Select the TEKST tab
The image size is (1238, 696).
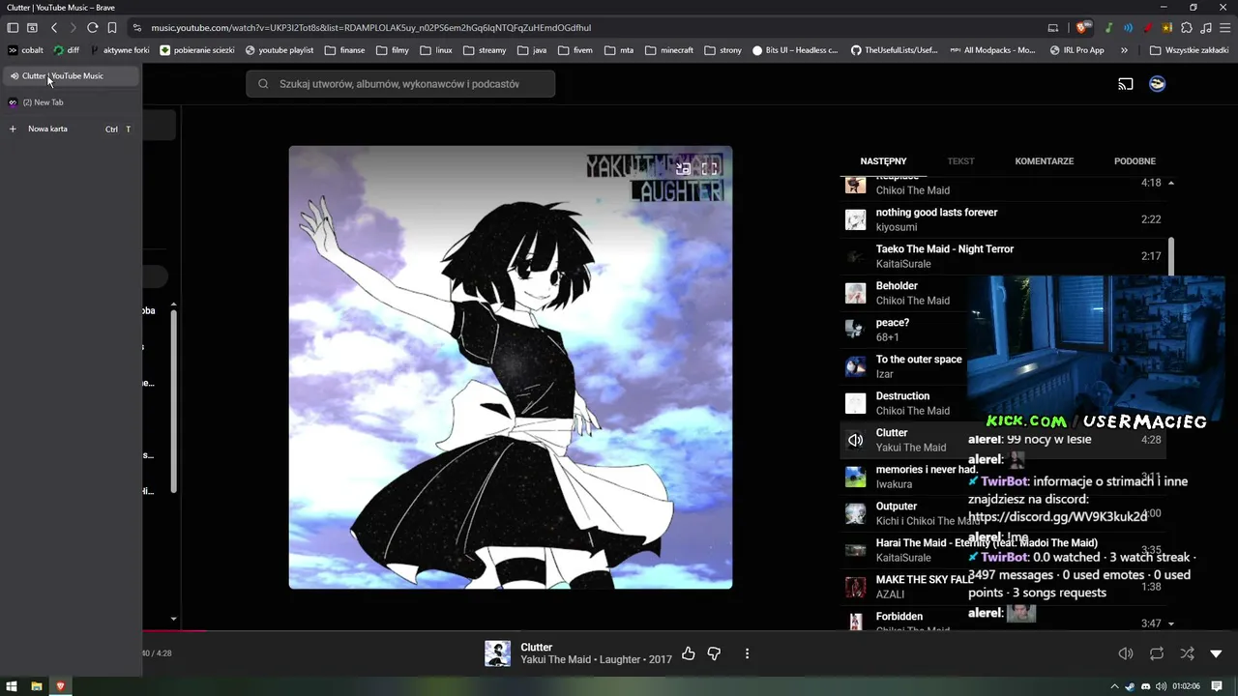pos(960,161)
